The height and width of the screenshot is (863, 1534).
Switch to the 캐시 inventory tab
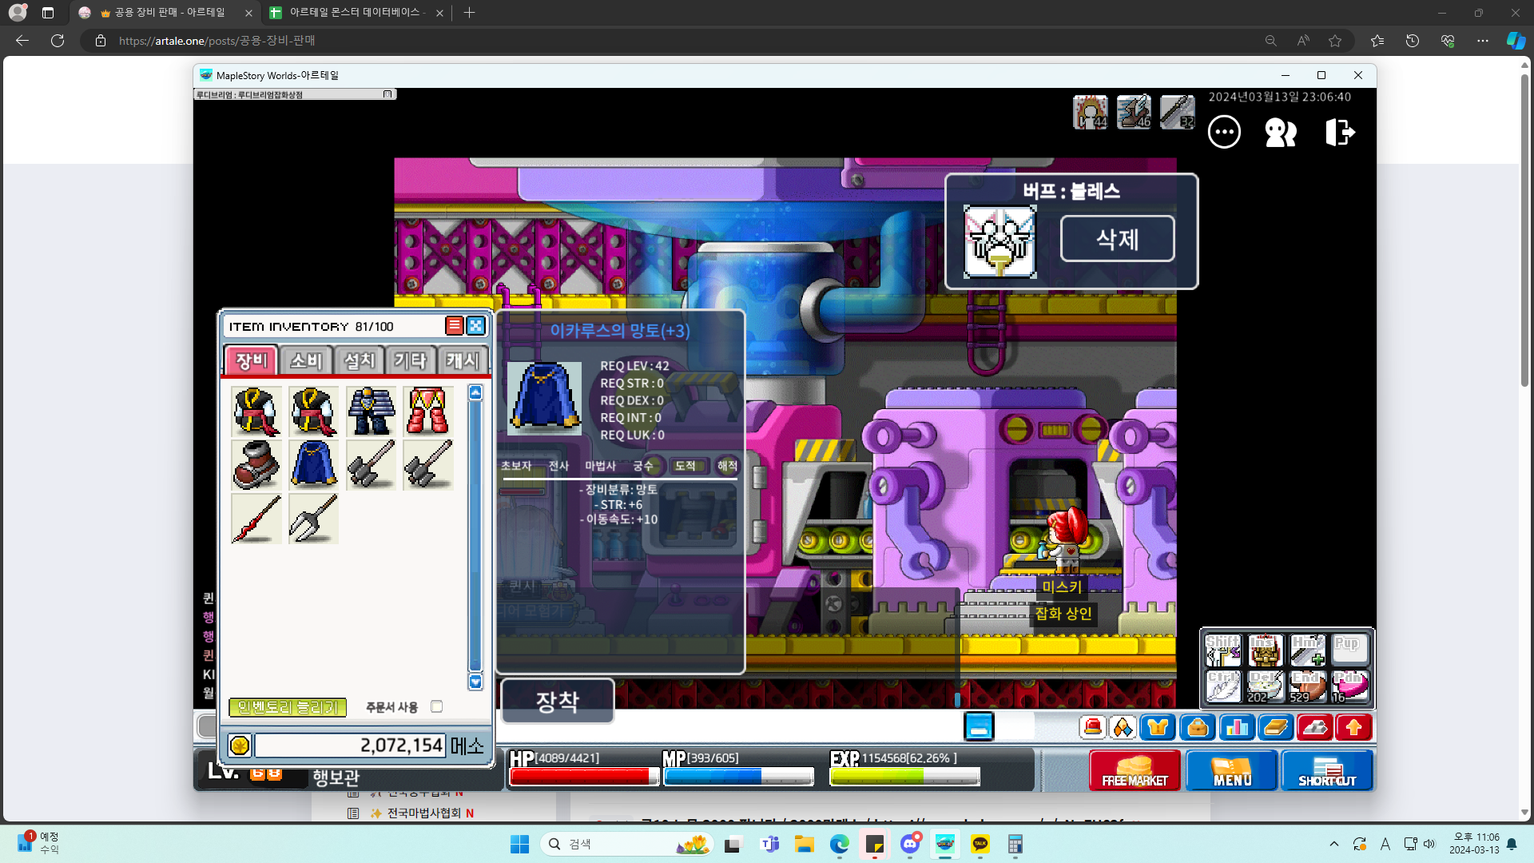[463, 360]
